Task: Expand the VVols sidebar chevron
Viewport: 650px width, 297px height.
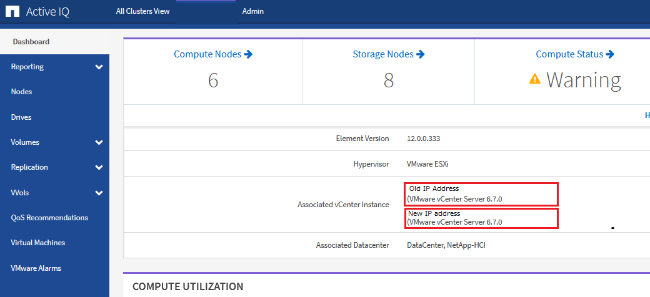Action: pos(99,193)
